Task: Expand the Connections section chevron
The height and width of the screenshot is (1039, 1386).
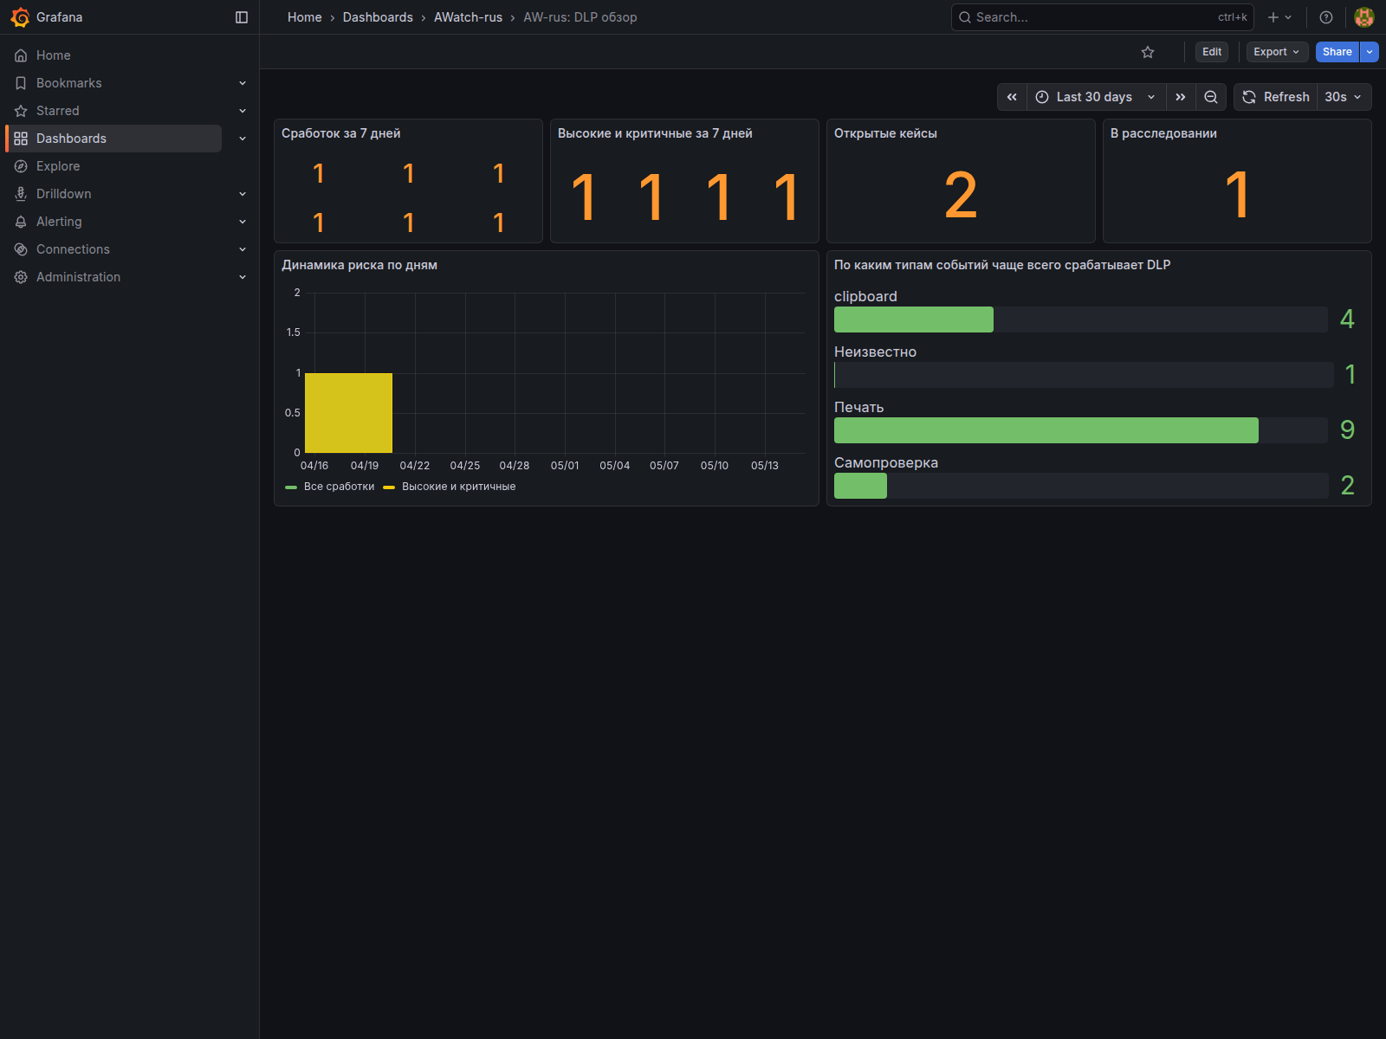Action: [x=243, y=249]
